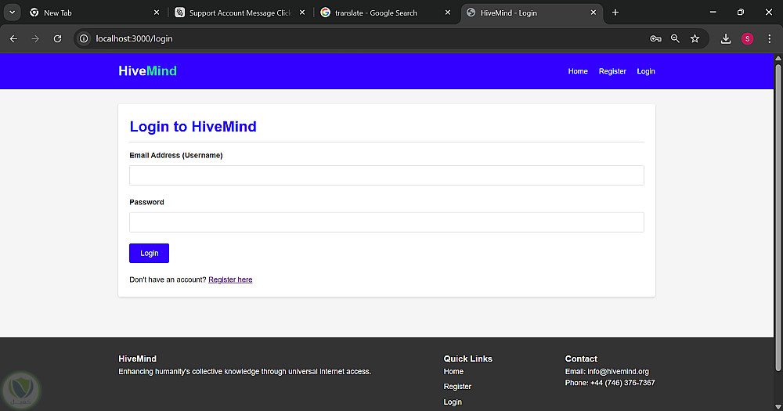
Task: Click the page's vertical scrollbar thumb
Action: tap(778, 217)
